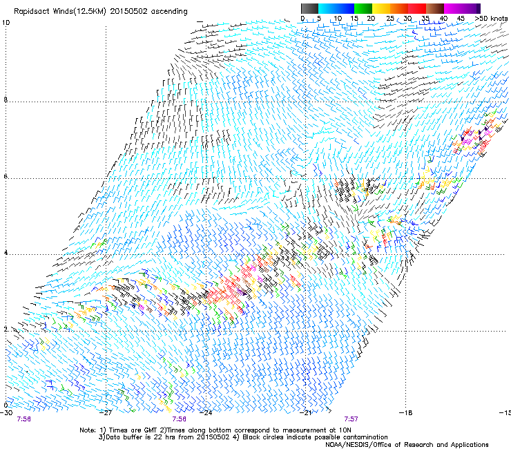Image resolution: width=511 pixels, height=449 pixels.
Task: Click the ">50 knots" legend label
Action: pos(491,19)
